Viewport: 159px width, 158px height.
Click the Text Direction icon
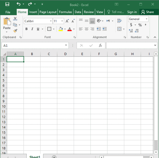108,21
